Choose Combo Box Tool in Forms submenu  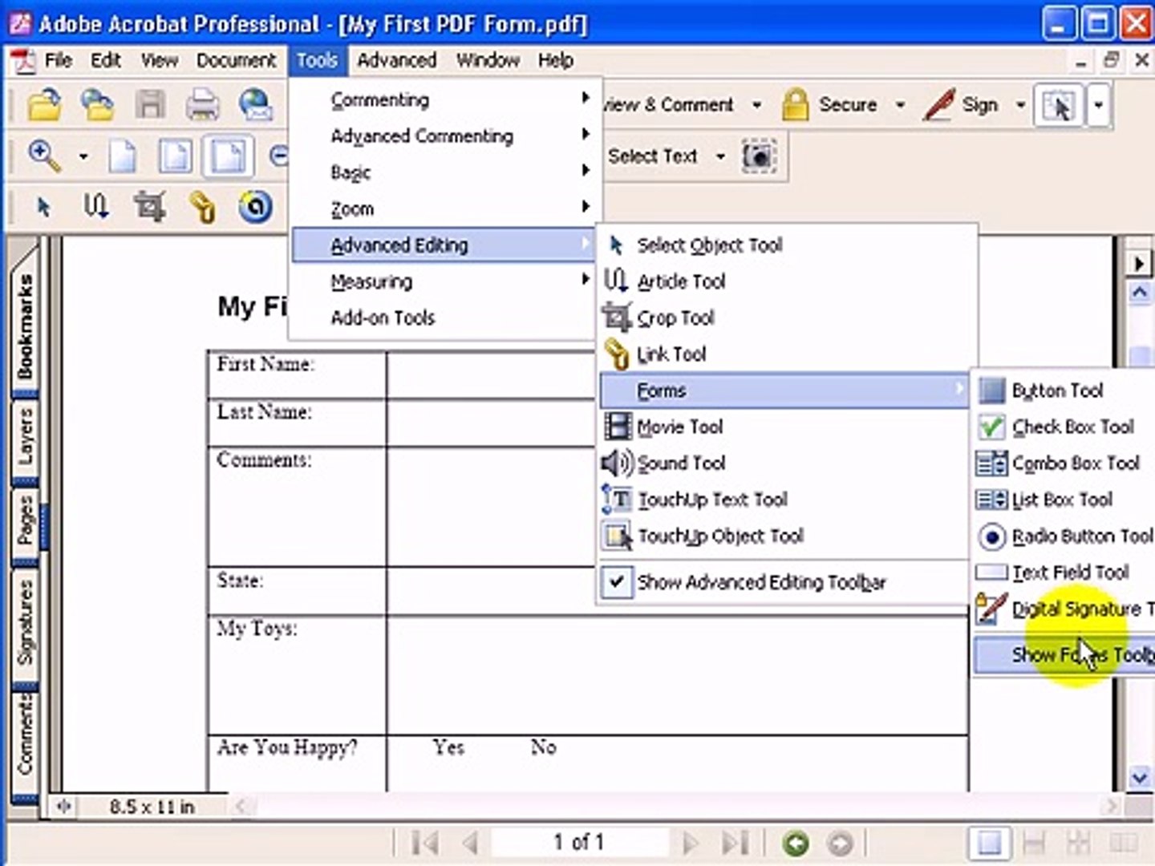[1065, 463]
